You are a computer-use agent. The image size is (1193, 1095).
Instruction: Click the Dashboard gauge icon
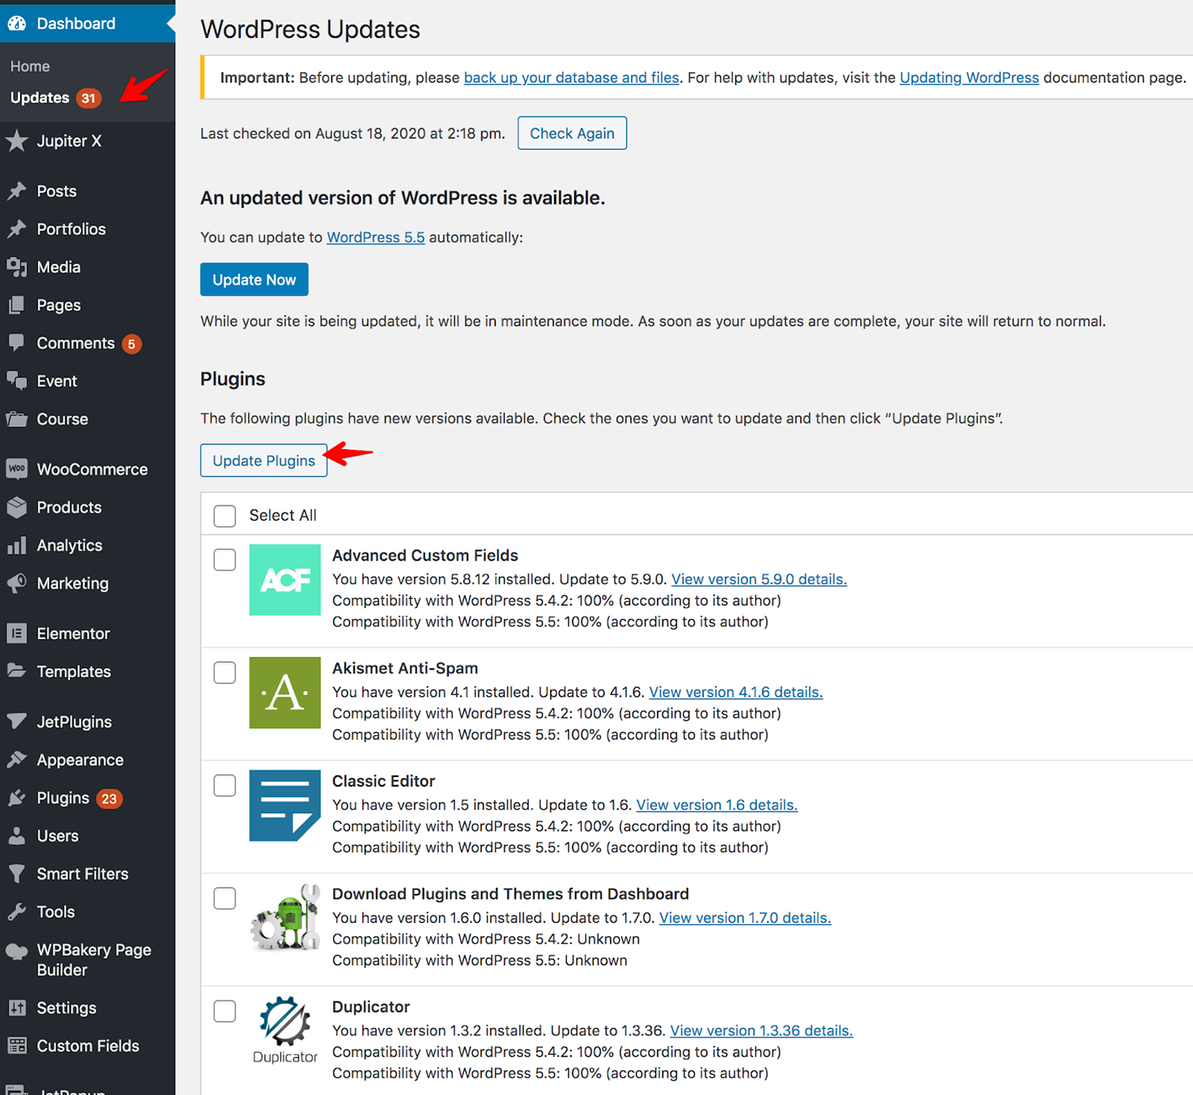coord(17,24)
